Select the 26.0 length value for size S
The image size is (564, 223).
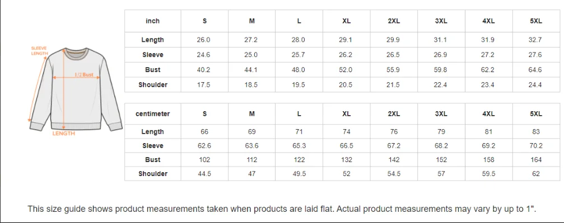[x=203, y=40]
